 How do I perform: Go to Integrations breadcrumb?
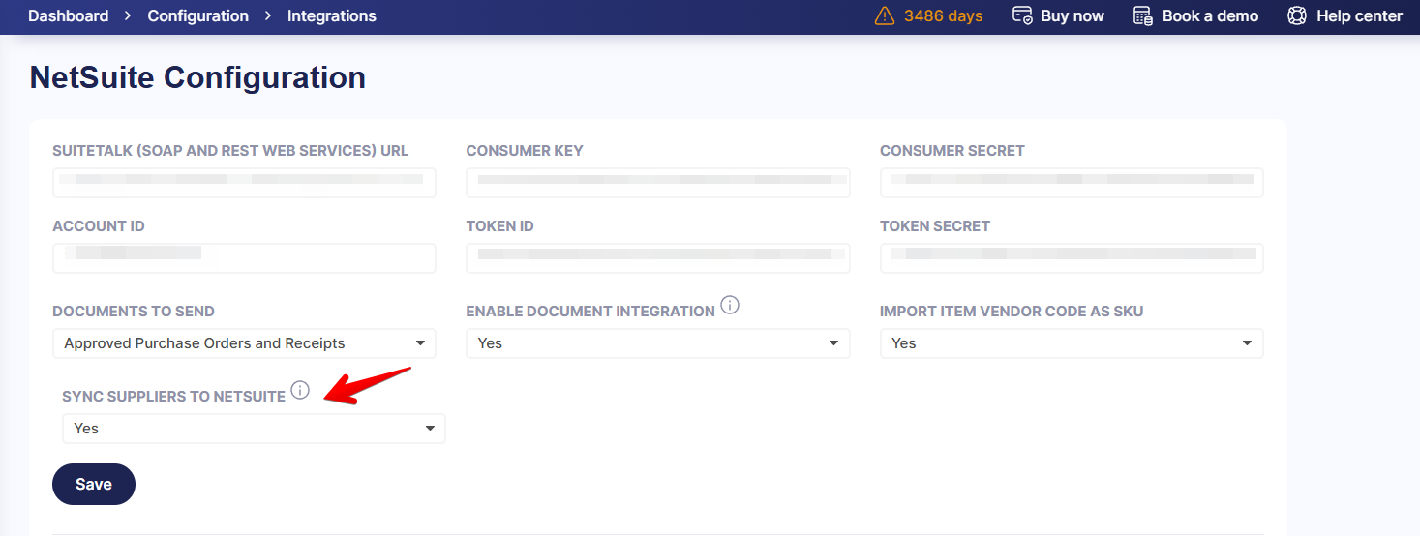pos(332,16)
